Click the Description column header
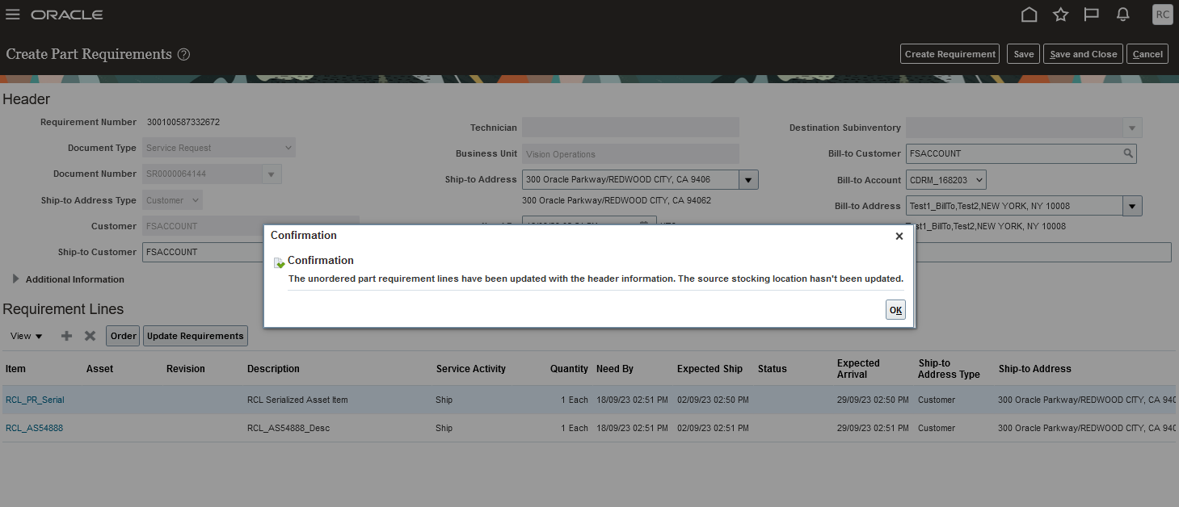Screen dimensions: 1179x507 click(273, 369)
